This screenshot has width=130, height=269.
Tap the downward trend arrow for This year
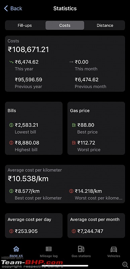(x=11, y=62)
